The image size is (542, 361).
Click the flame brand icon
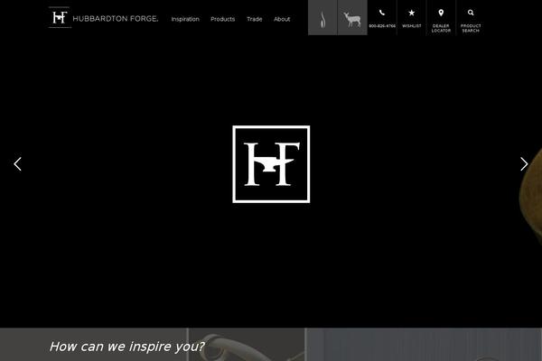coord(322,18)
